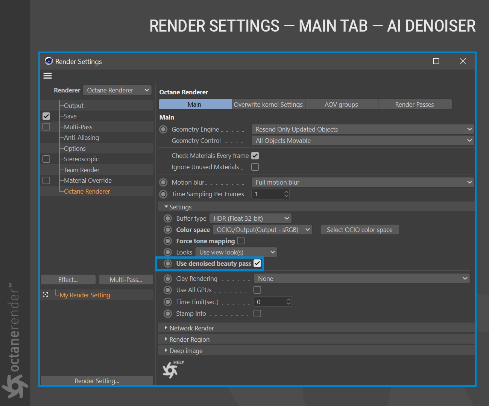Viewport: 489px width, 406px height.
Task: Click the Time Limit stepper arrows
Action: [289, 302]
